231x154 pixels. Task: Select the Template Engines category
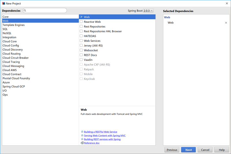coord(40,25)
